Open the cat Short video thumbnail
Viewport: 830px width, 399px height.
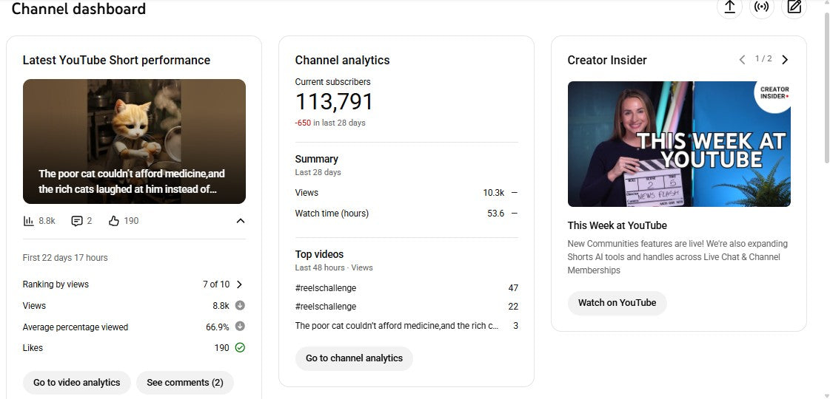coord(134,141)
